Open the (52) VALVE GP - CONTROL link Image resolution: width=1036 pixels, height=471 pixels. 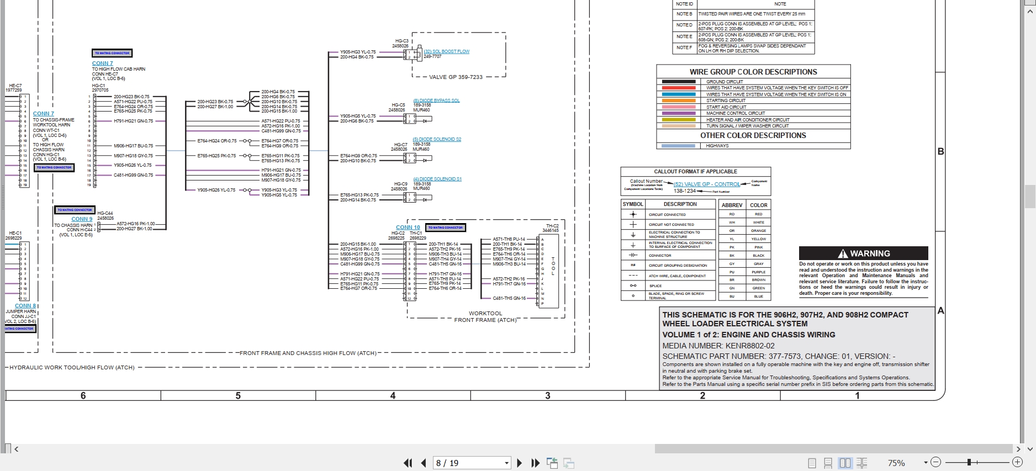pyautogui.click(x=707, y=184)
